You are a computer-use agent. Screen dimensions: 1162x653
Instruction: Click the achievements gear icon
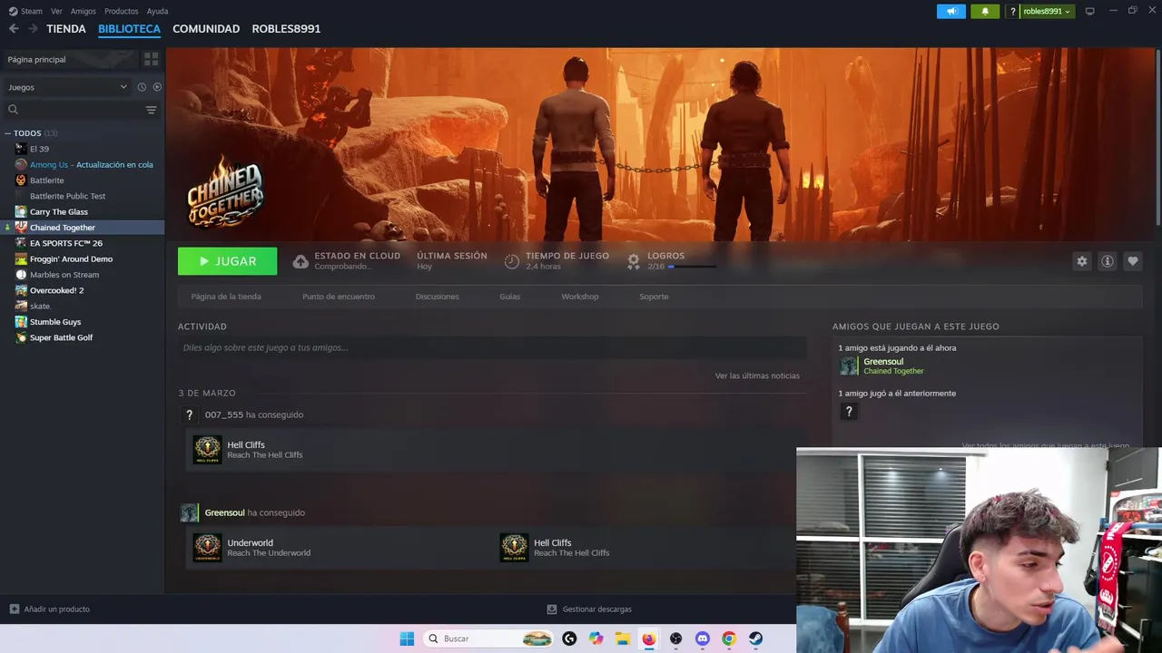634,261
